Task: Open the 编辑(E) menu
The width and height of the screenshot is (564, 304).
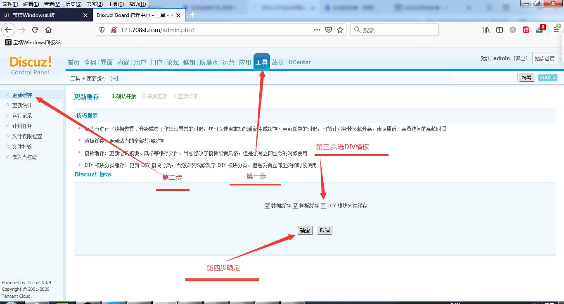Action: (31, 4)
